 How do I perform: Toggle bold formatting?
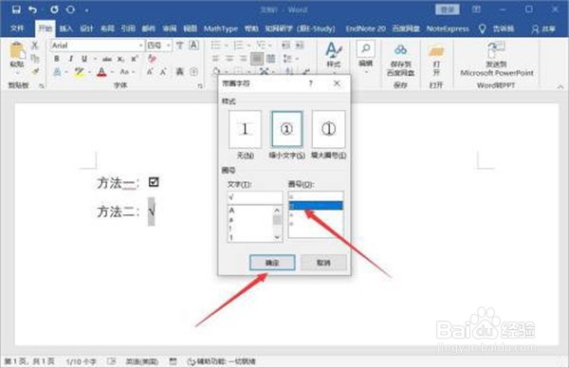[x=57, y=59]
